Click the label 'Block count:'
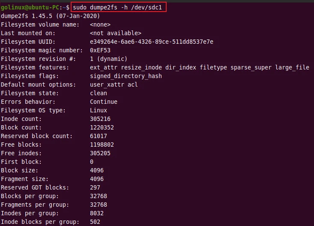This screenshot has width=314, height=226. (21, 127)
